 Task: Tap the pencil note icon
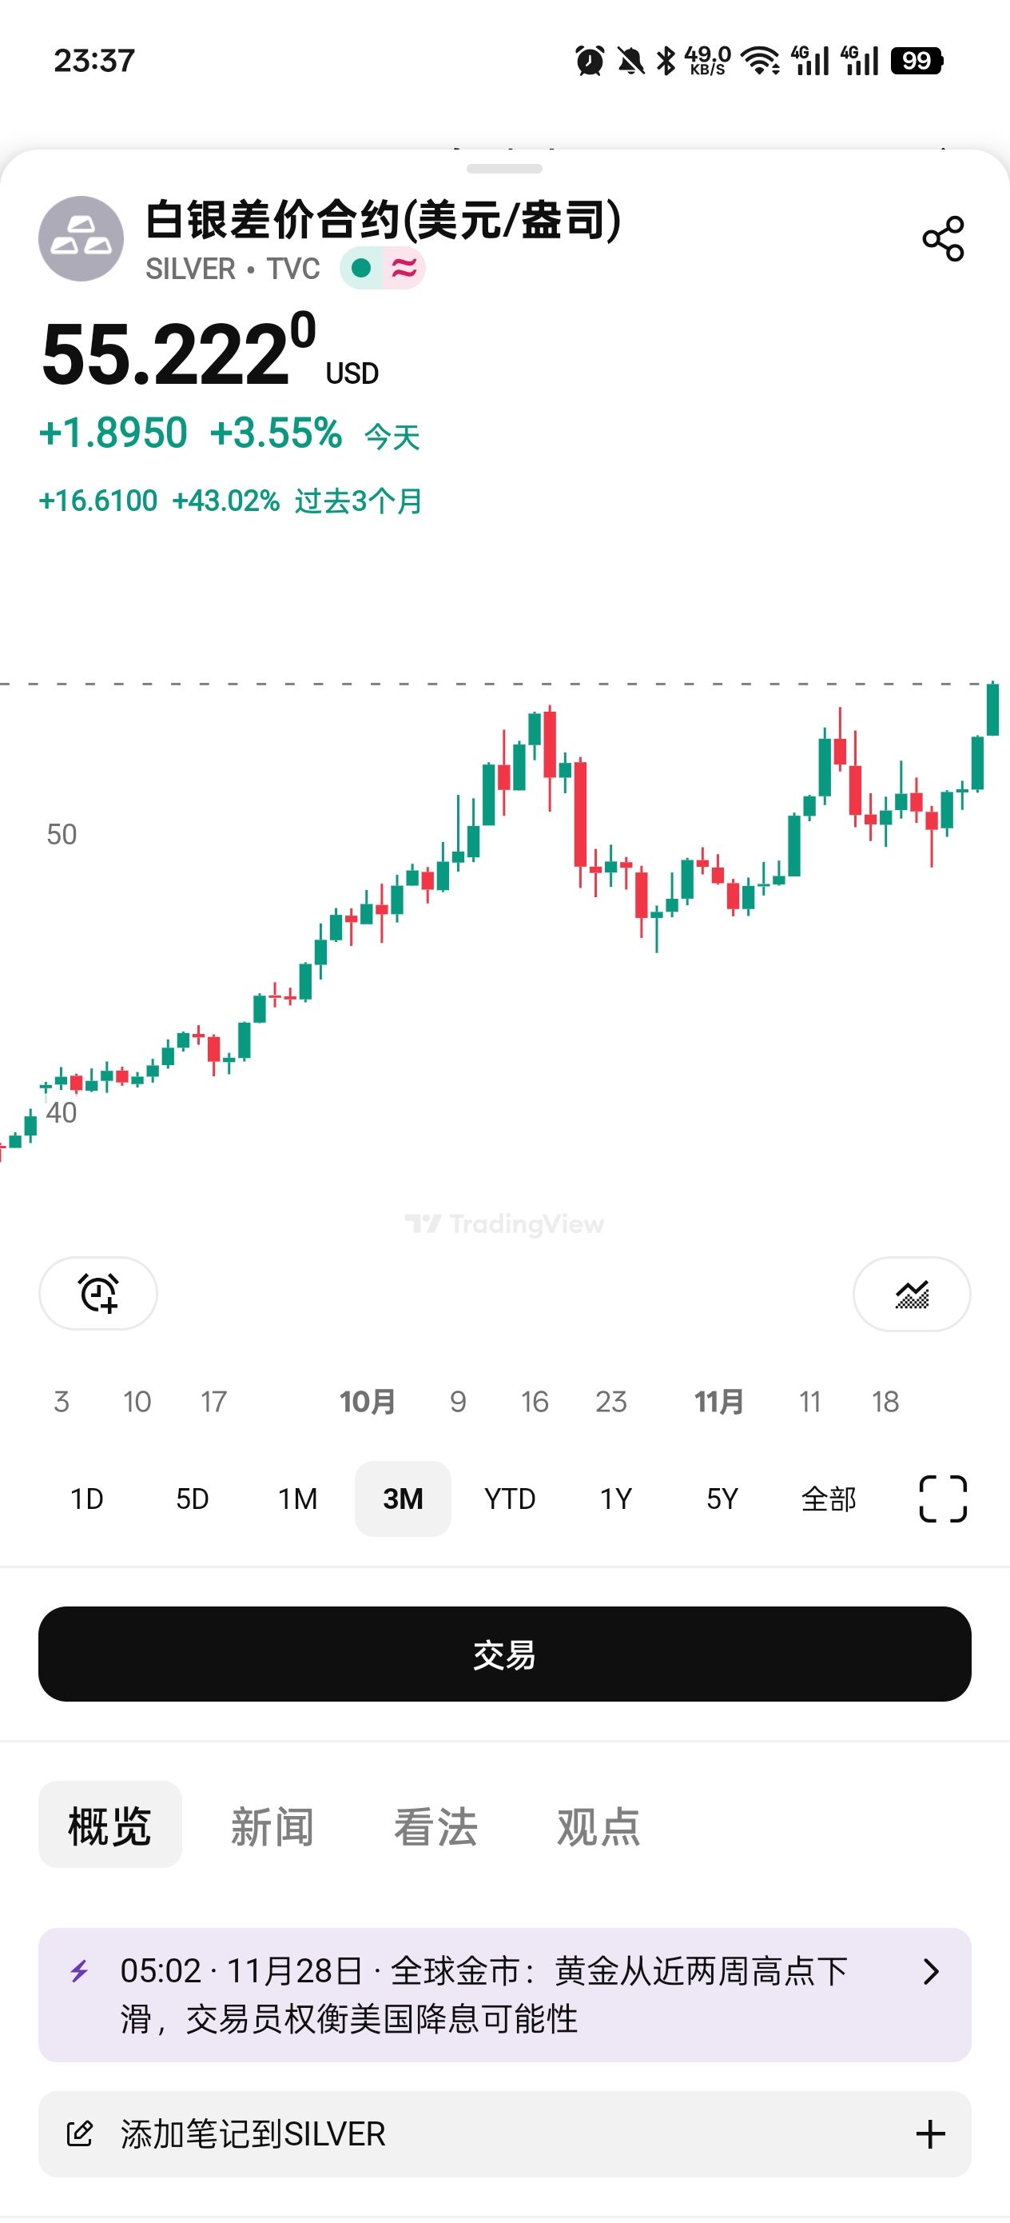click(79, 2133)
